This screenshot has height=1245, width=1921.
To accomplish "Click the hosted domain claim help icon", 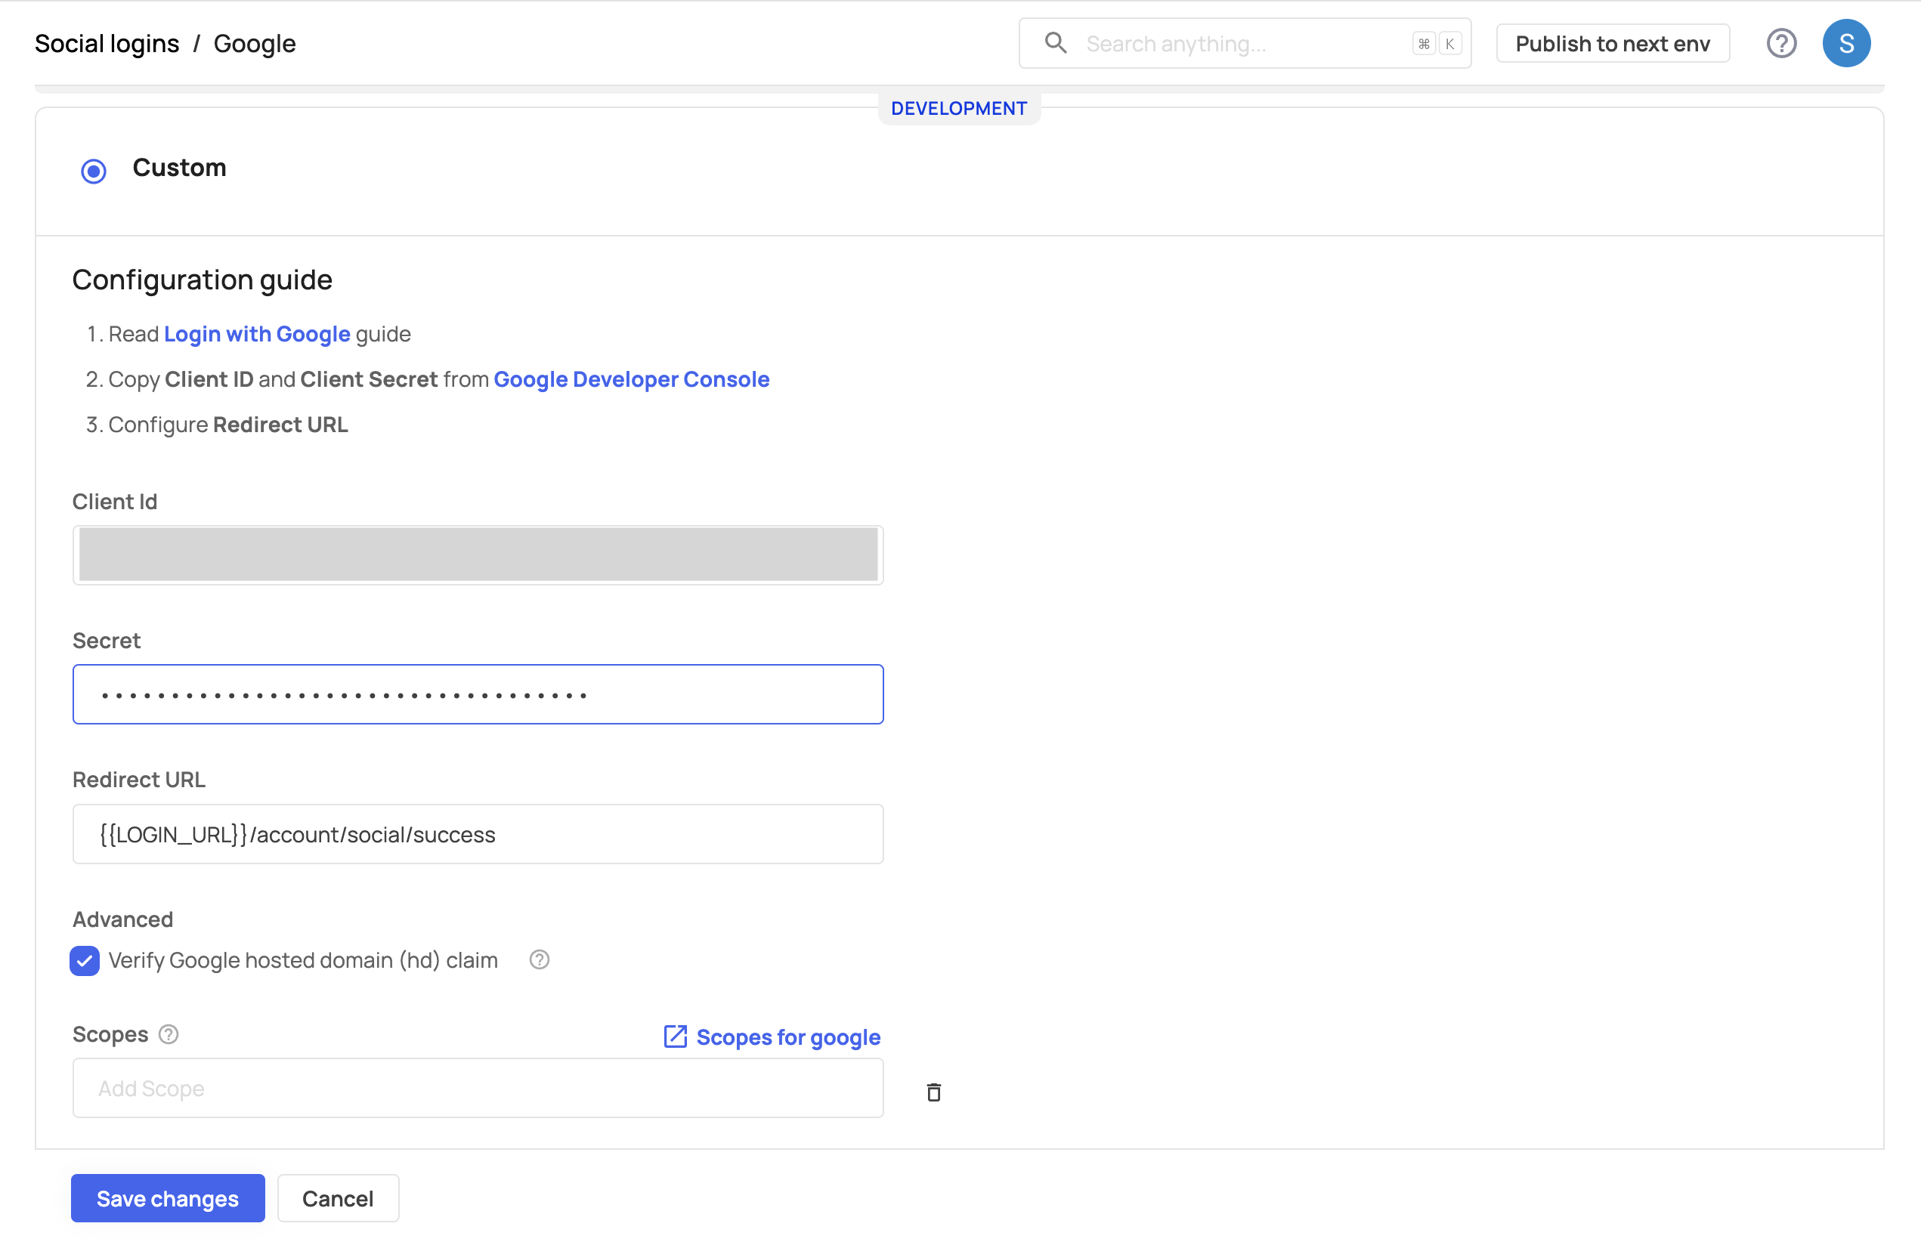I will [539, 959].
